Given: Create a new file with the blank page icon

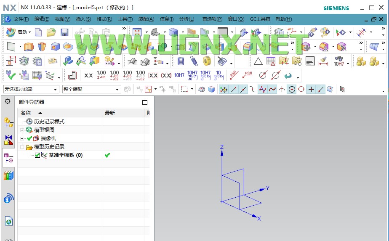Looking at the screenshot, I should tap(38, 32).
